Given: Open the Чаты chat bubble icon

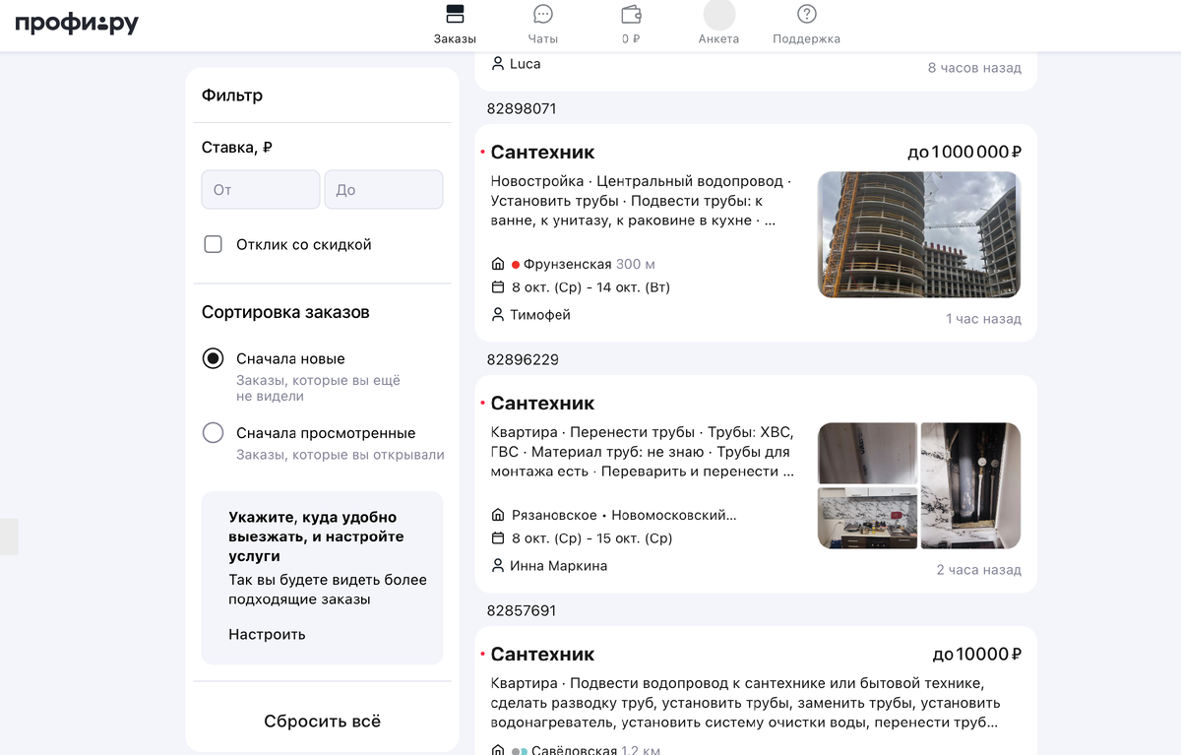Looking at the screenshot, I should pyautogui.click(x=542, y=14).
